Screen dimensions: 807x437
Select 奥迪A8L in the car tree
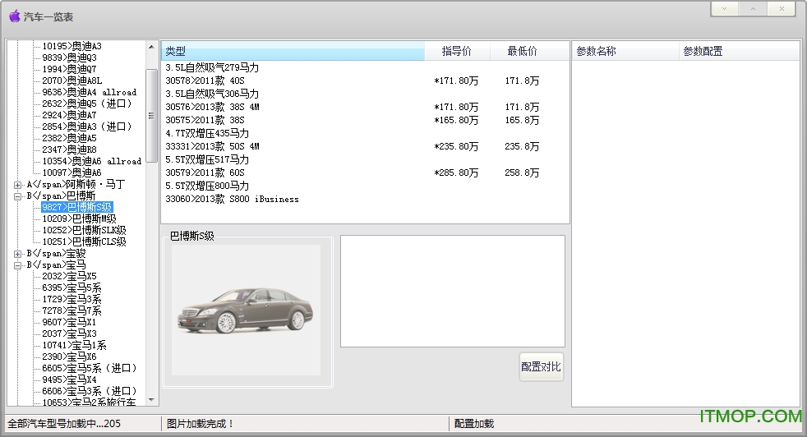(x=72, y=81)
